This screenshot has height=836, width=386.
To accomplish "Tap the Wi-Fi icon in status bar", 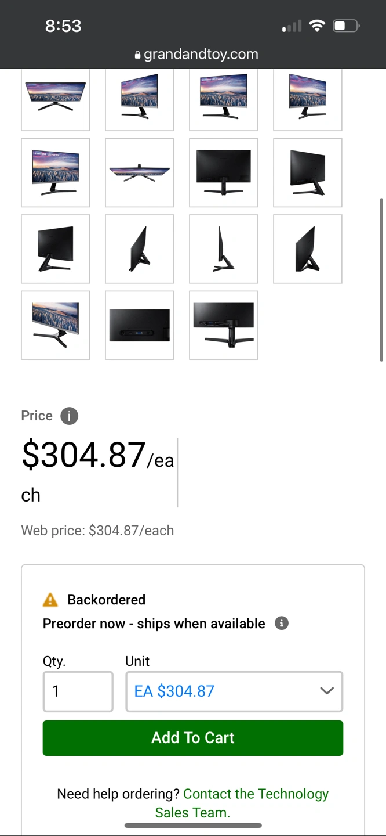I will [x=317, y=26].
